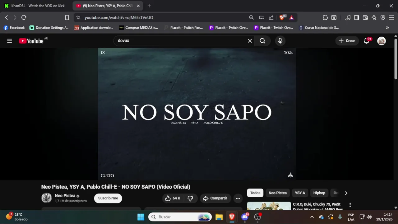Open YouTube notifications bell

point(367,41)
